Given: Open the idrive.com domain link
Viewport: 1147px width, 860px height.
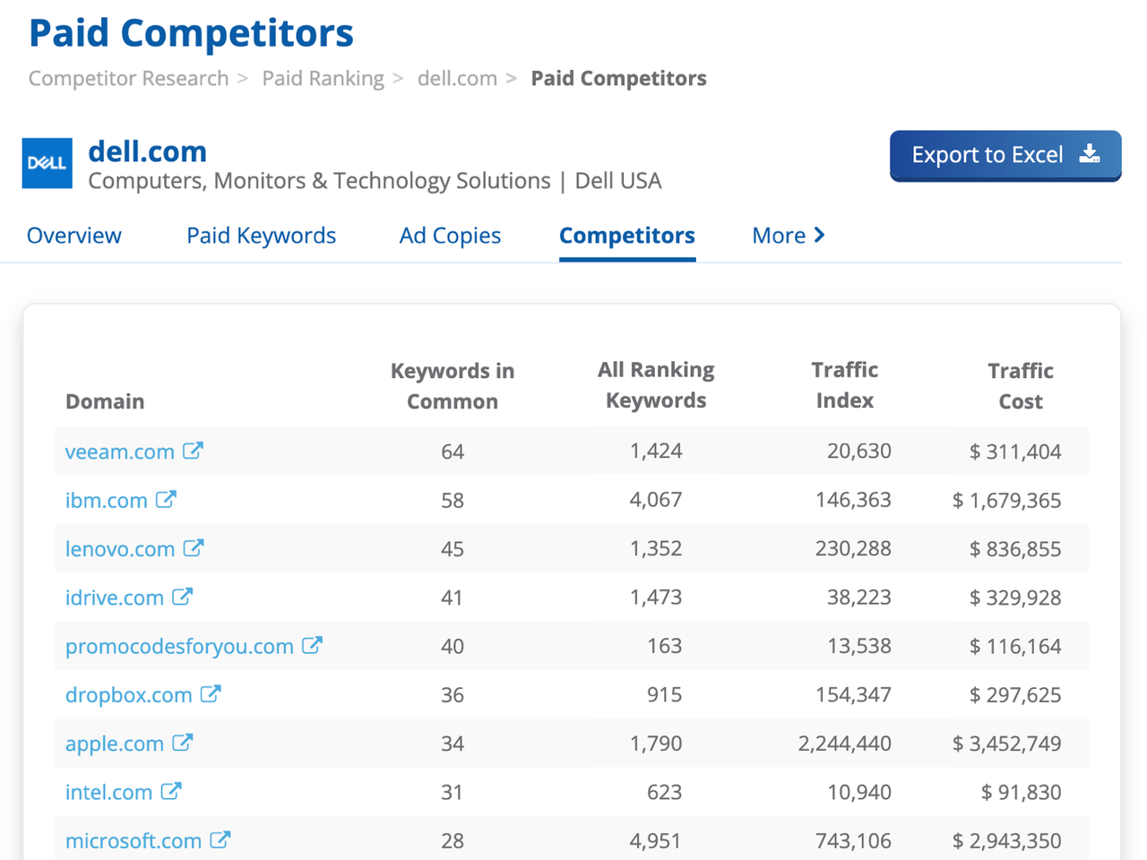Looking at the screenshot, I should [115, 598].
